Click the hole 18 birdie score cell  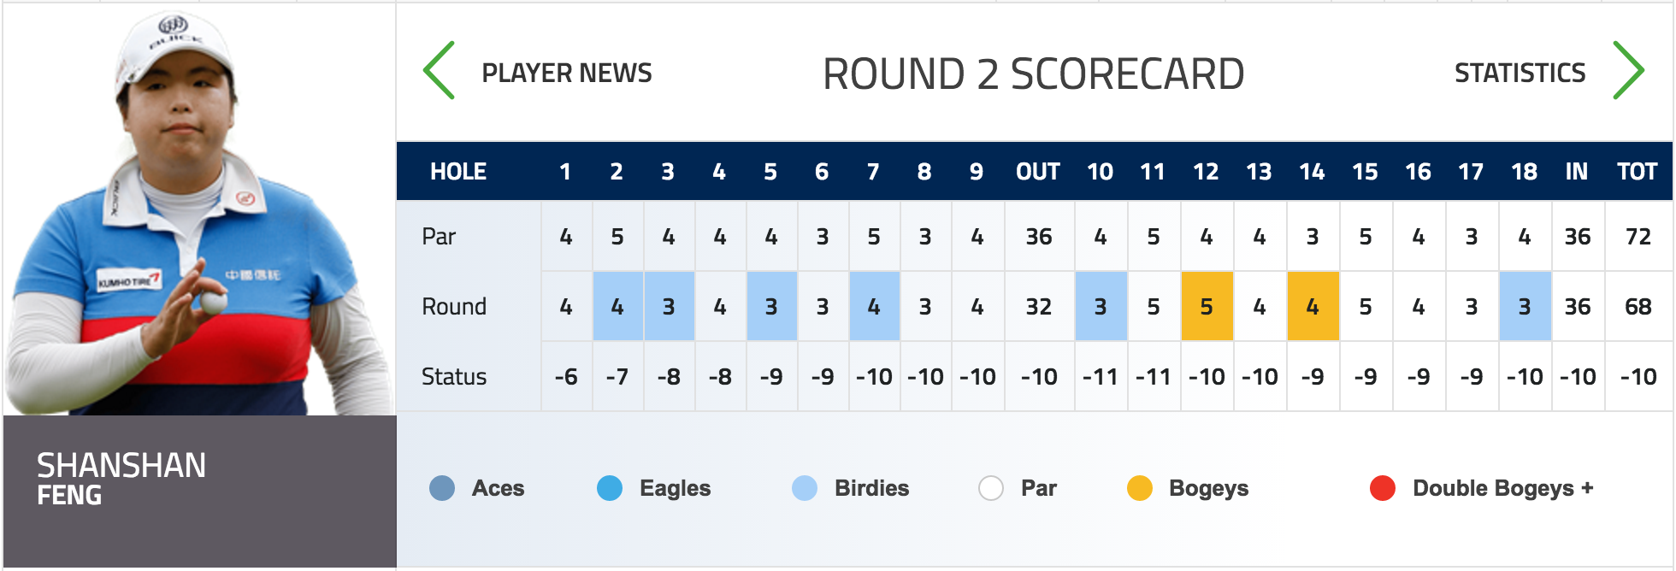[1525, 306]
